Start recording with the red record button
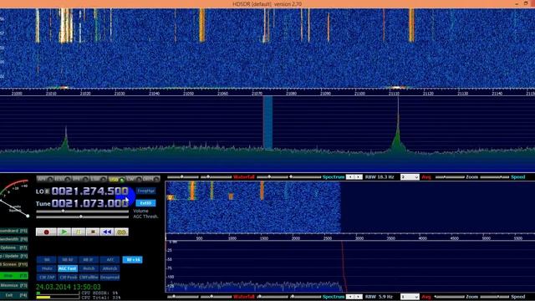Screen dimensions: 535x301 (x=47, y=232)
